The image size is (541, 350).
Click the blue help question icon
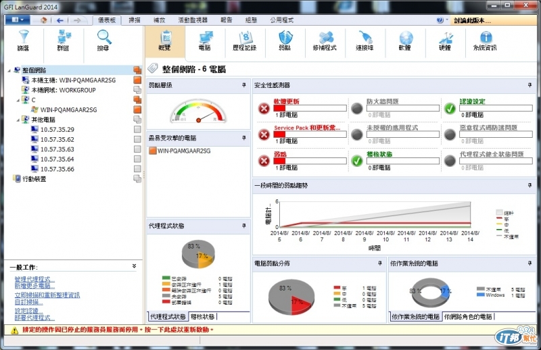point(440,20)
